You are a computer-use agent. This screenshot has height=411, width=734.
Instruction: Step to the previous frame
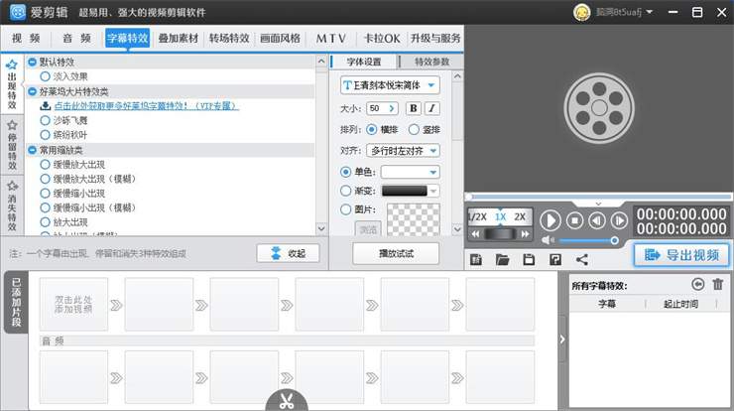[597, 220]
